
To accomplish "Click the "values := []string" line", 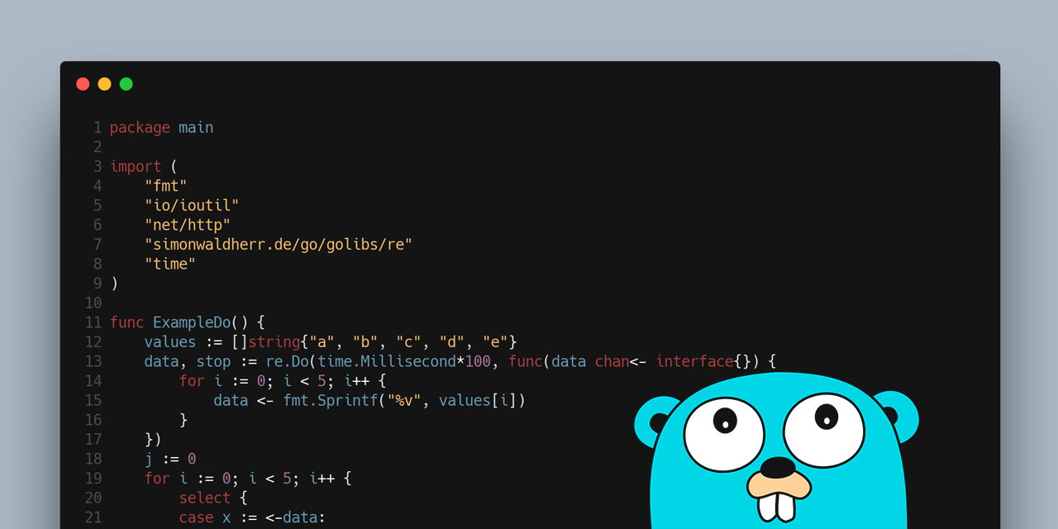I will pyautogui.click(x=331, y=341).
